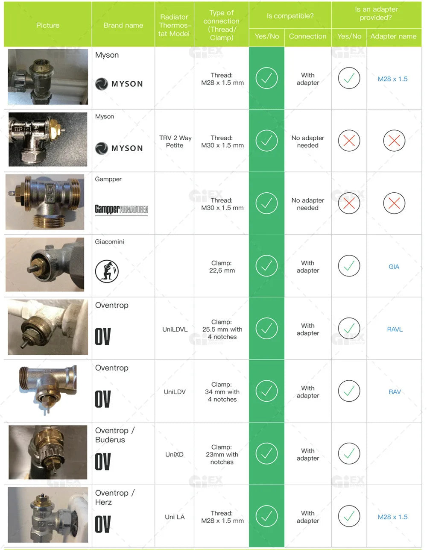Open the RAV adapter link in the UniLDV row

click(x=395, y=392)
